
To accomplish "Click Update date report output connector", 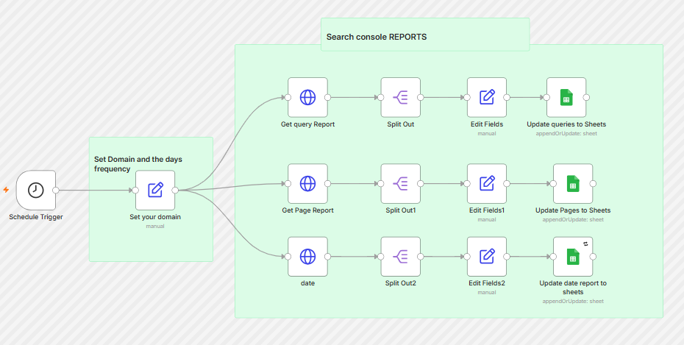I will point(593,257).
